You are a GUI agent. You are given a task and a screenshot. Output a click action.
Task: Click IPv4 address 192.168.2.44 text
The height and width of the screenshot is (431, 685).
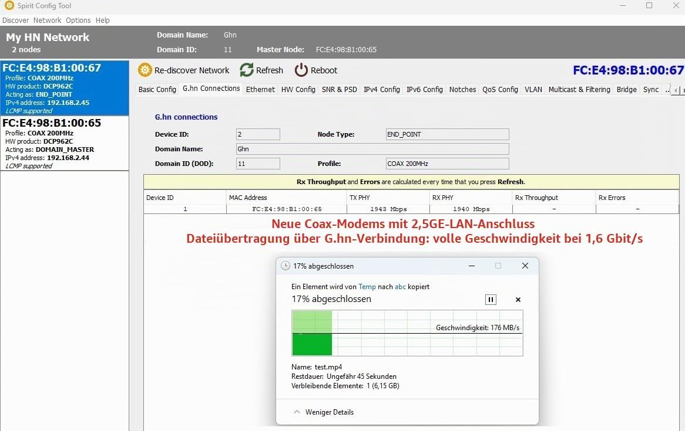68,158
